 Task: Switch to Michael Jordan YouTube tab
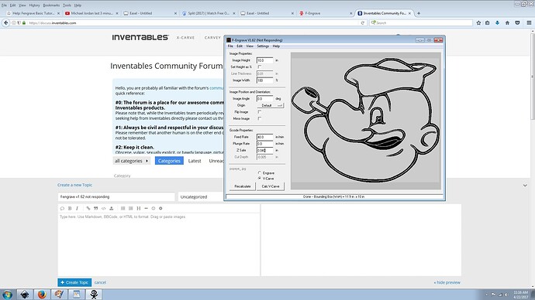click(91, 13)
